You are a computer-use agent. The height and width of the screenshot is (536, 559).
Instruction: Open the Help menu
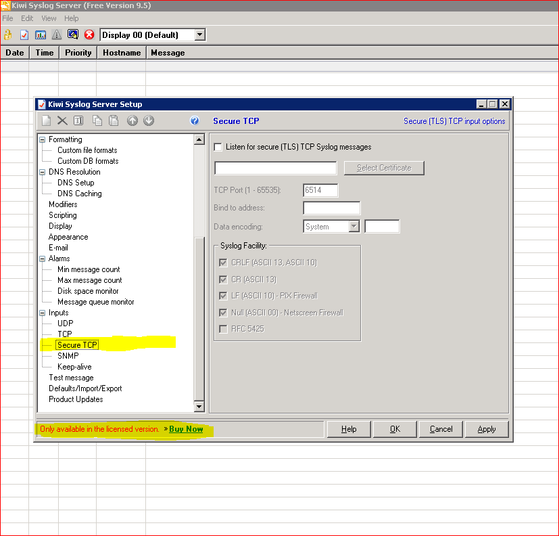point(71,18)
